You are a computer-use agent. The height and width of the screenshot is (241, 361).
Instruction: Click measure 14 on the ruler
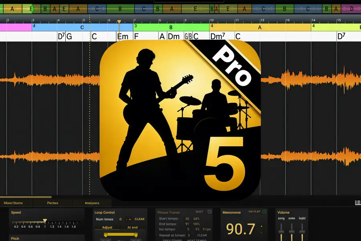[x=313, y=20]
